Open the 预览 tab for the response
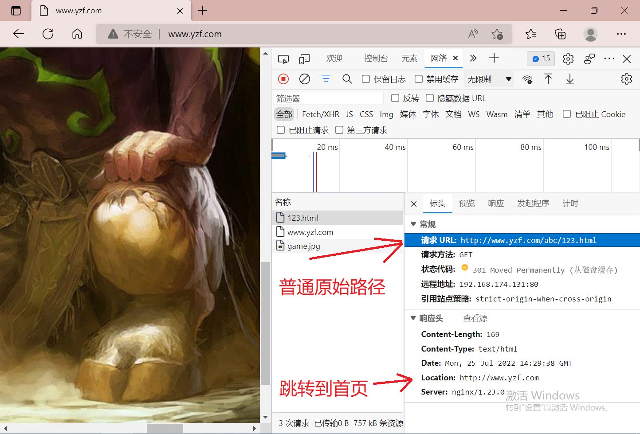 point(466,203)
